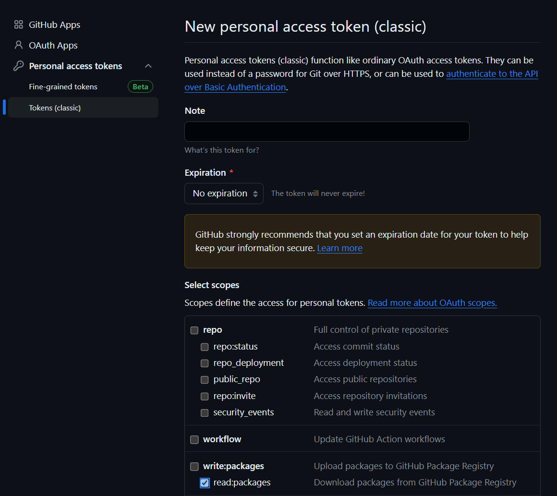Check the workflow scope checkbox
This screenshot has width=557, height=496.
click(194, 439)
